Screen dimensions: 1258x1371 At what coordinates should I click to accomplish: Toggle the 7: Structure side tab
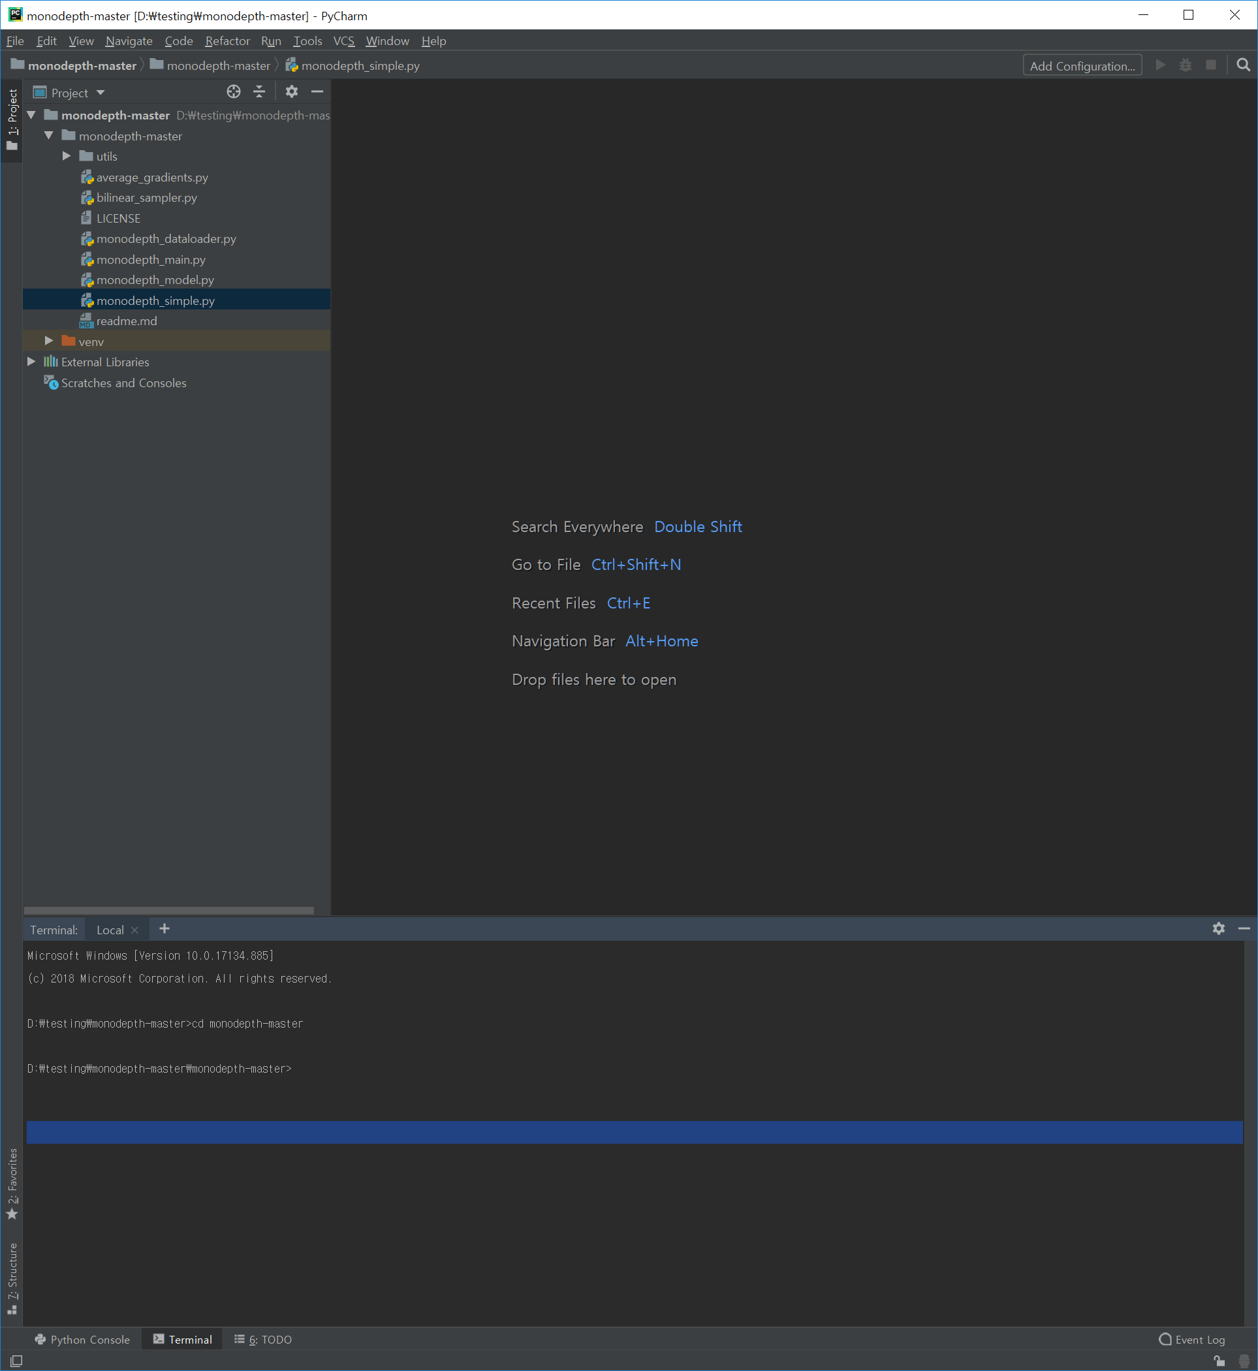(x=12, y=1278)
